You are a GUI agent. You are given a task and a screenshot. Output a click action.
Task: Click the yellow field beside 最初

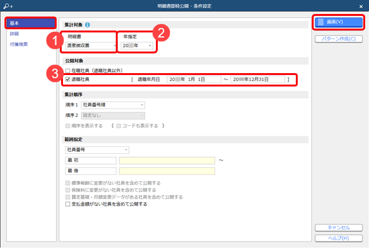coord(167,160)
